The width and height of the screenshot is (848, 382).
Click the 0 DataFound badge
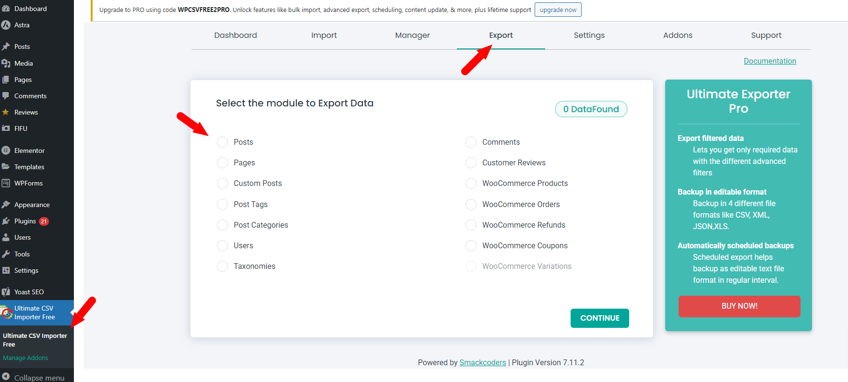tap(591, 109)
